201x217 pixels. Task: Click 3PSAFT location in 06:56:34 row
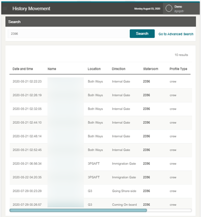click(x=93, y=163)
